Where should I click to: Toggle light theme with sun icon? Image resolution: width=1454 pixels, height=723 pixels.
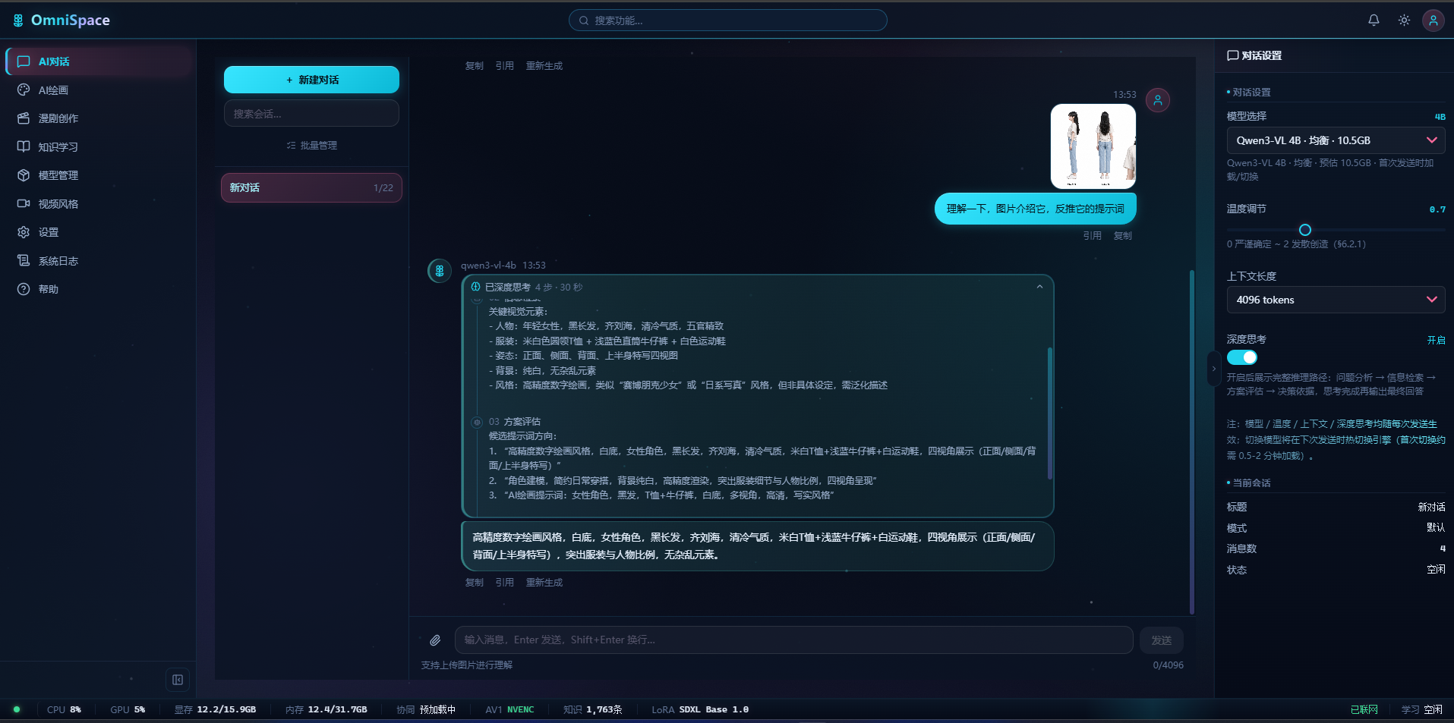1404,20
